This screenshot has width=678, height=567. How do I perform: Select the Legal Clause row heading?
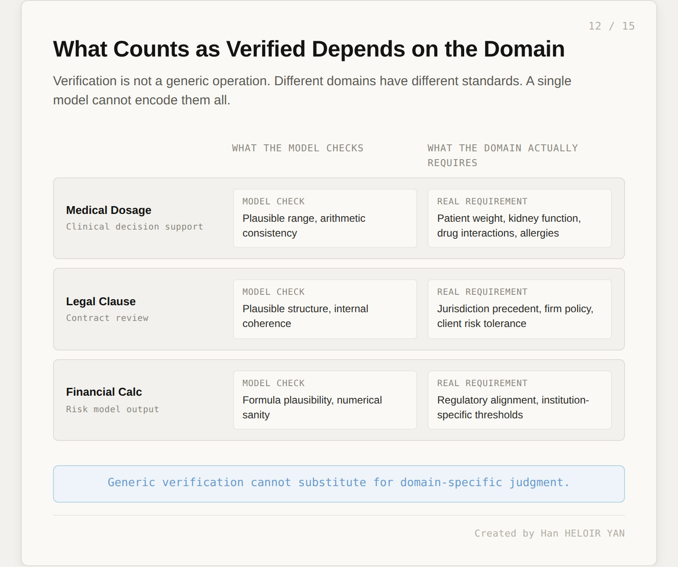click(101, 301)
